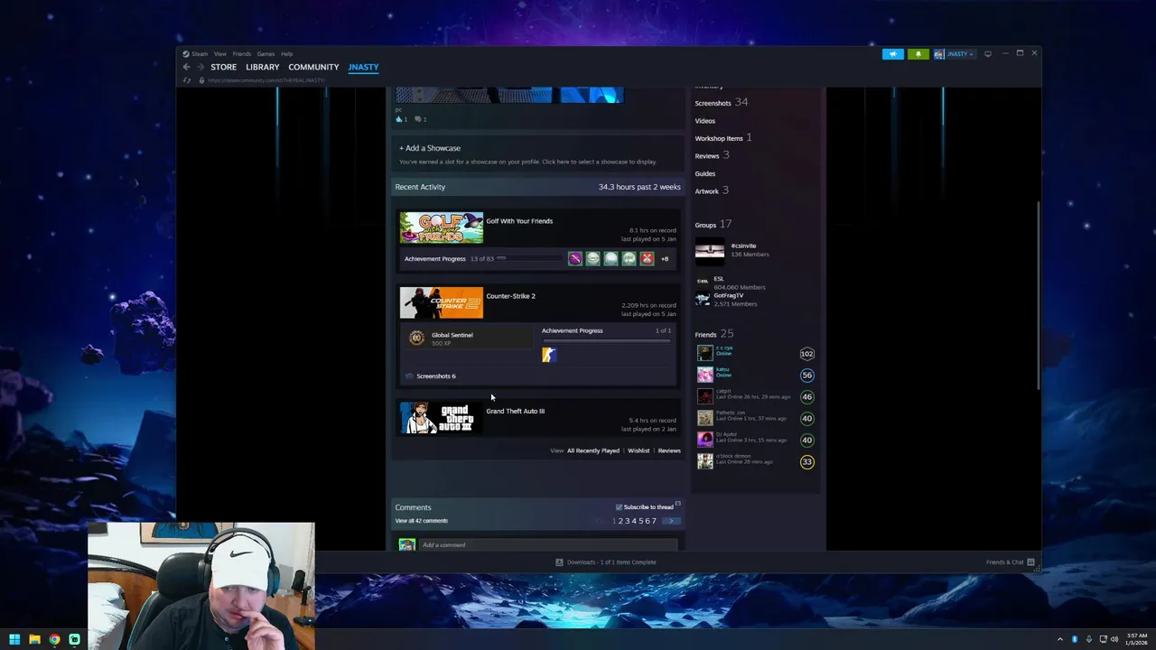Go to next comments page arrow

pos(670,521)
